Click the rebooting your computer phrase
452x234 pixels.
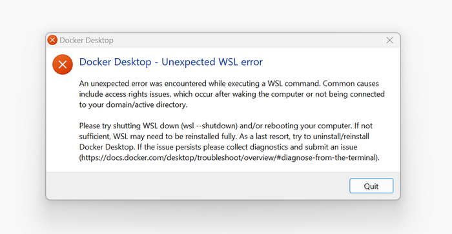pyautogui.click(x=303, y=126)
